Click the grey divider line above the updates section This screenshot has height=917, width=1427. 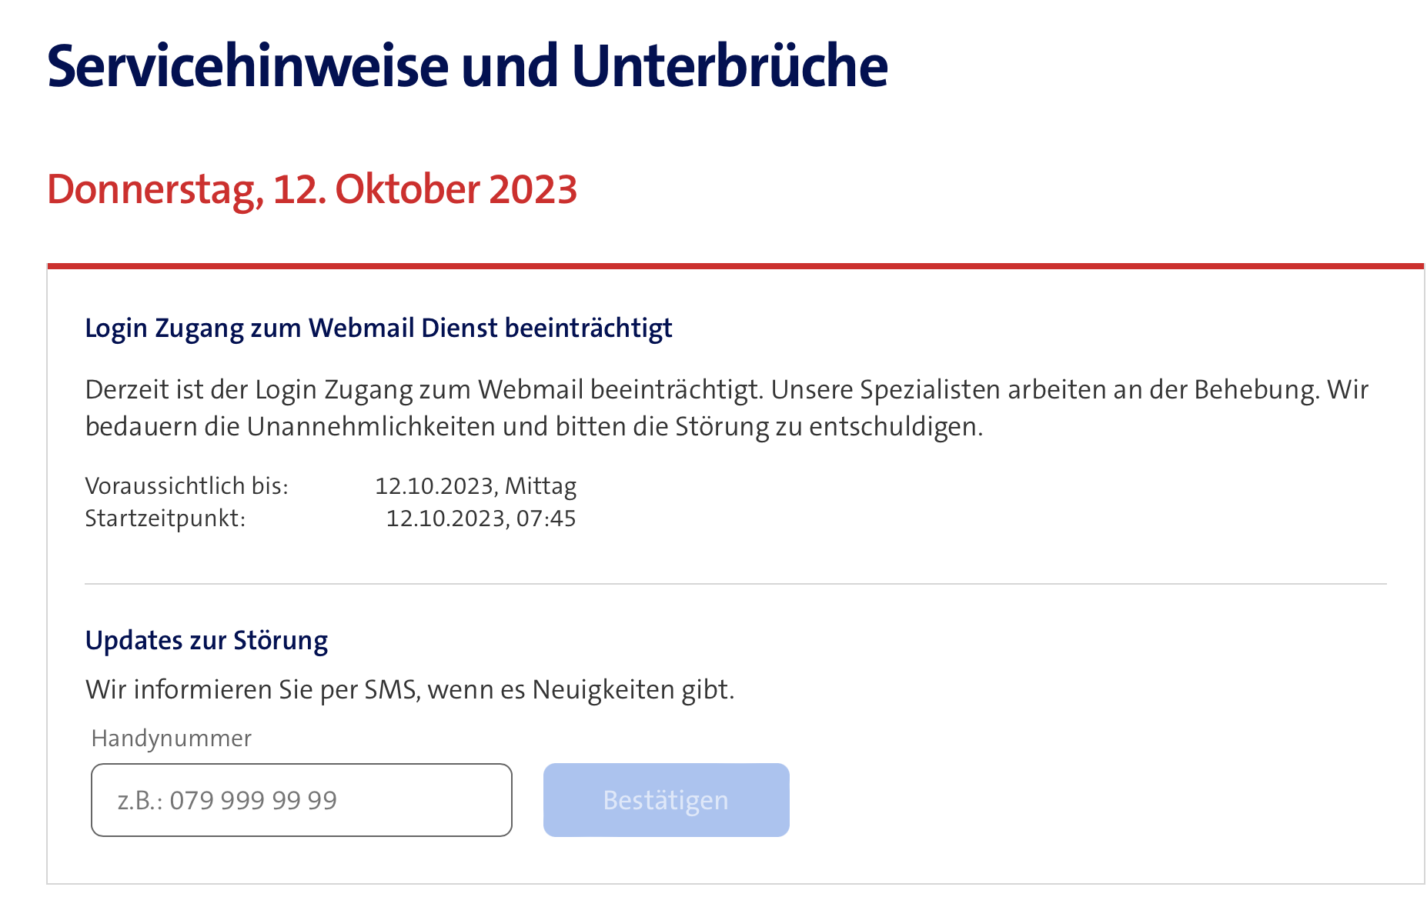point(735,584)
